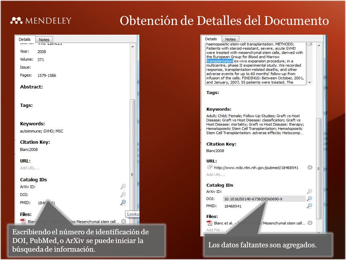Open the Notes tab in the left panel
The width and height of the screenshot is (346, 260).
click(44, 40)
